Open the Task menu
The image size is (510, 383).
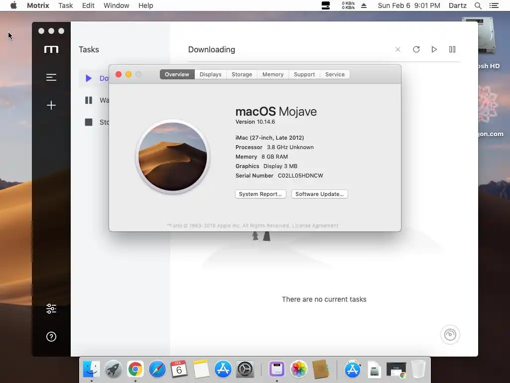click(x=65, y=5)
